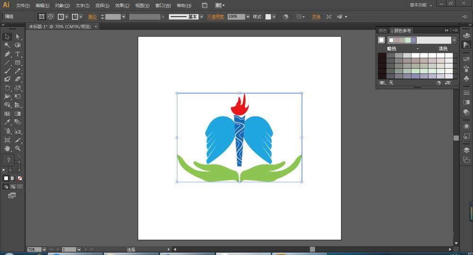Open the 70% zoom level dropdown

point(44,249)
